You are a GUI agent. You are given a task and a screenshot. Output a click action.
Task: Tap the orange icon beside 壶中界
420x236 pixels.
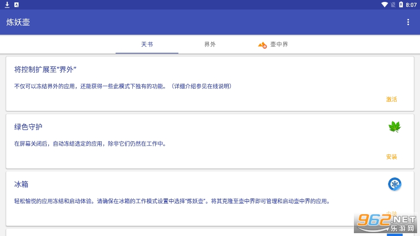tap(262, 45)
